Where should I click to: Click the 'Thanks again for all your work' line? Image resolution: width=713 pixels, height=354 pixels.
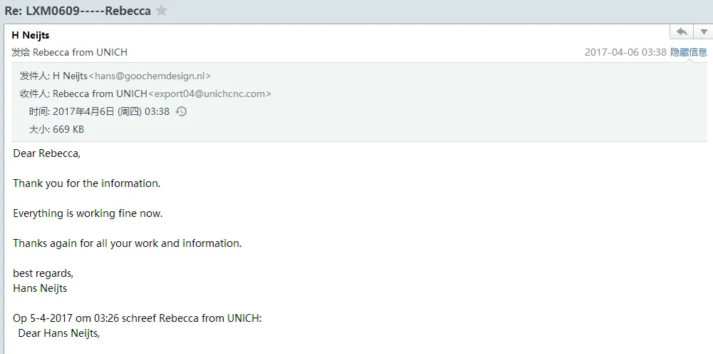point(127,243)
